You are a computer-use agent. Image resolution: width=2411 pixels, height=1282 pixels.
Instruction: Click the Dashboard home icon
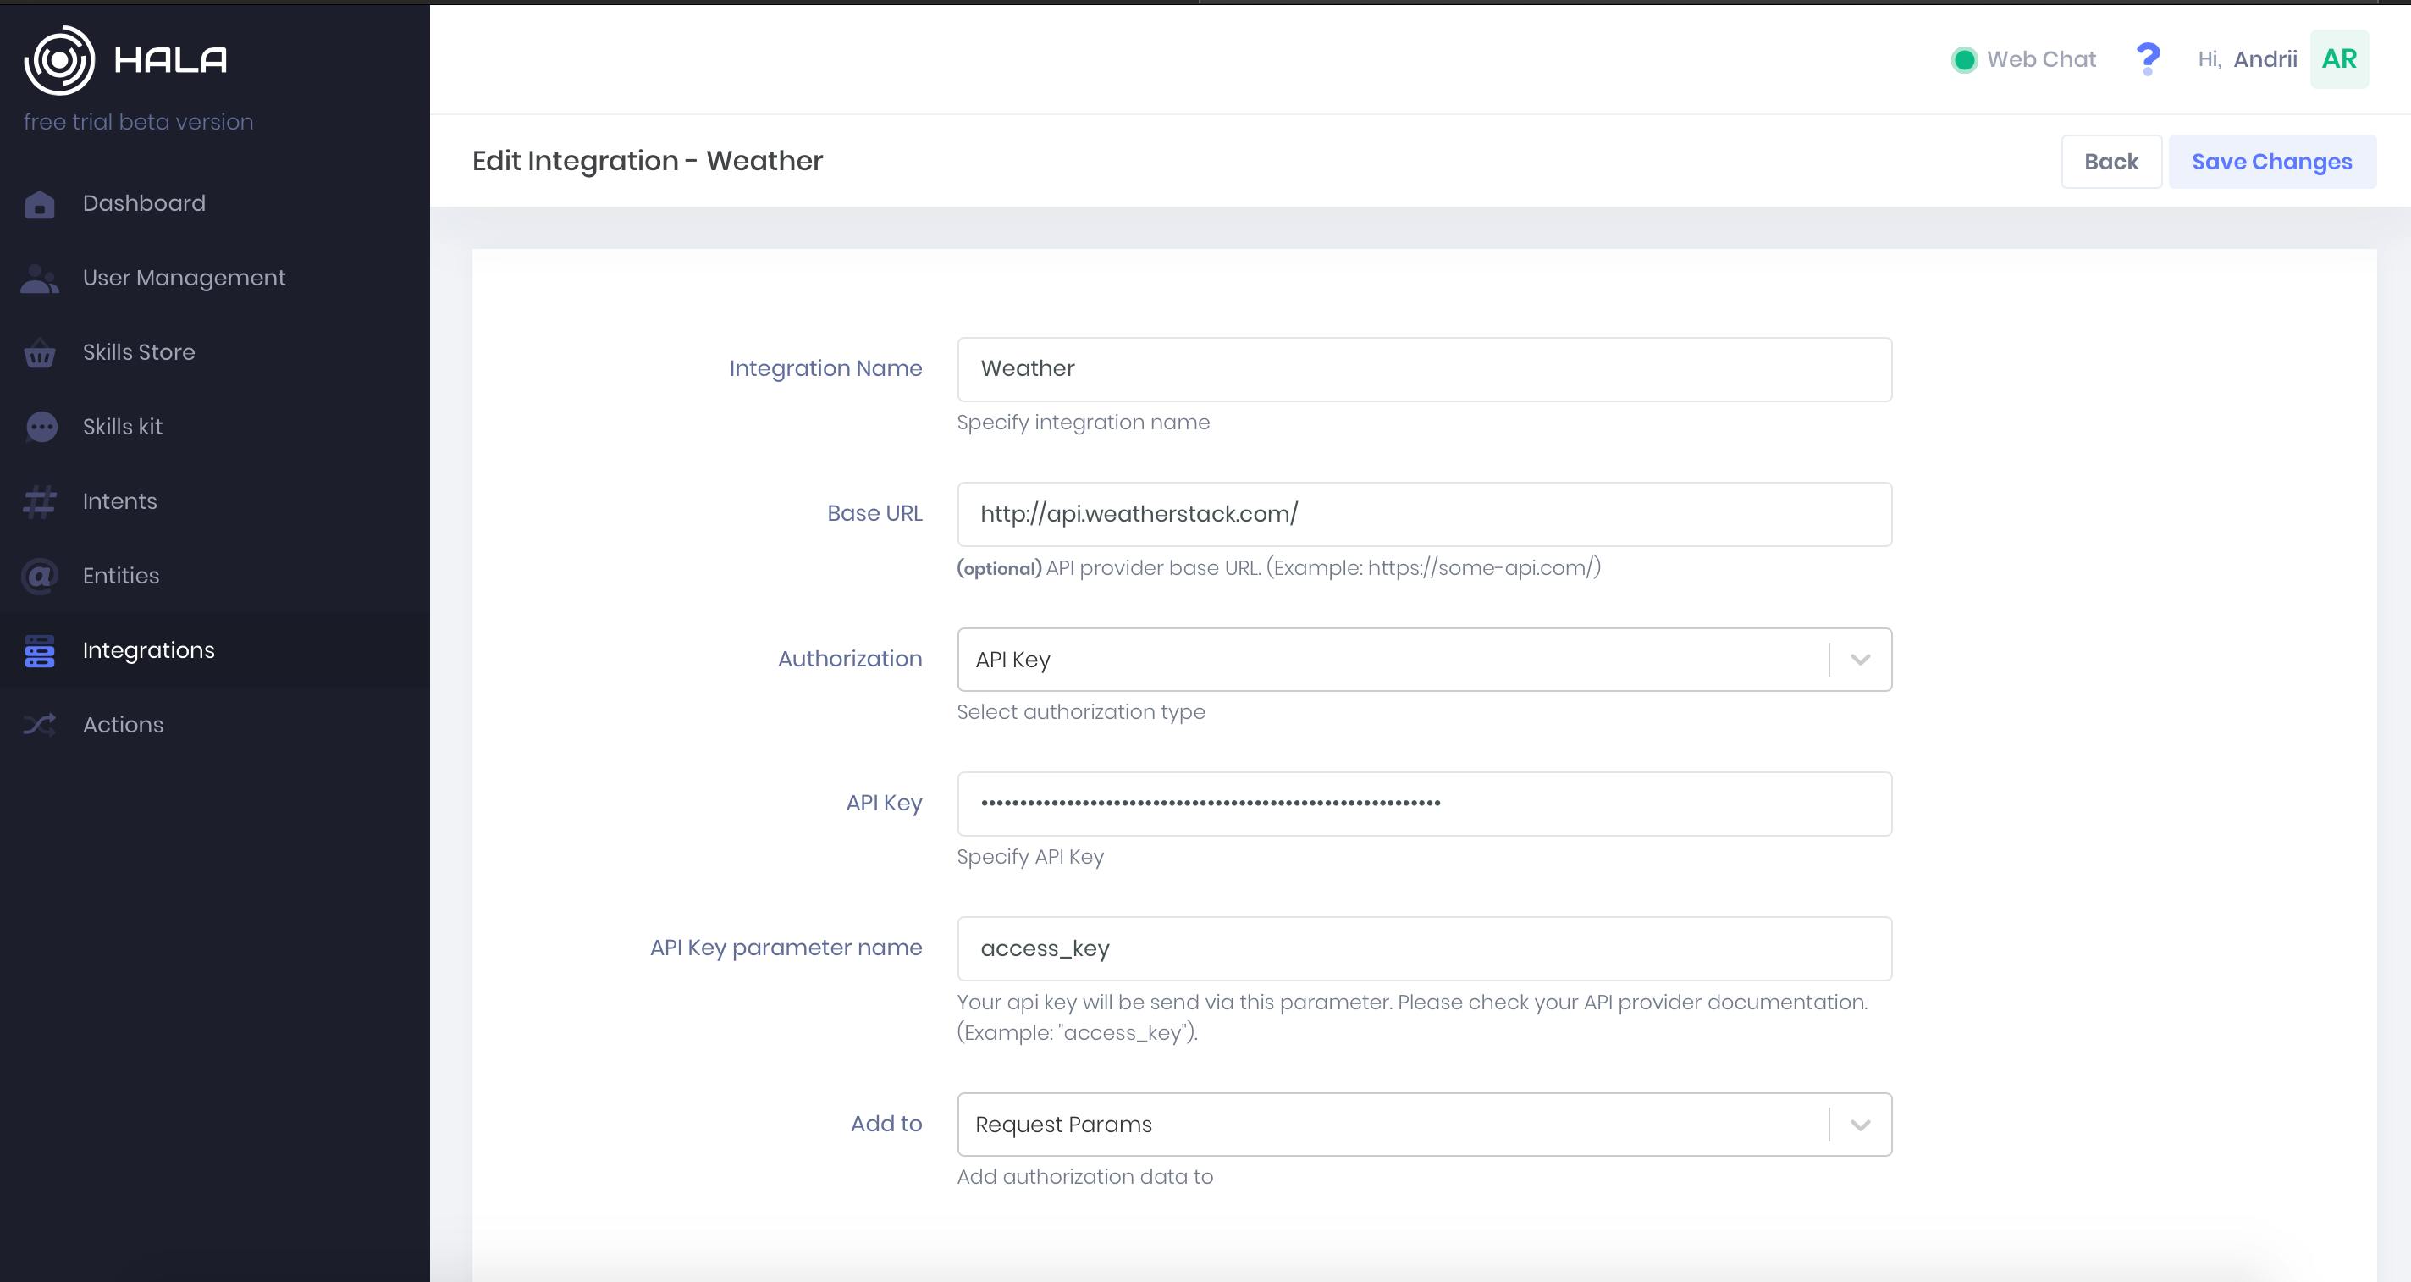pos(39,204)
